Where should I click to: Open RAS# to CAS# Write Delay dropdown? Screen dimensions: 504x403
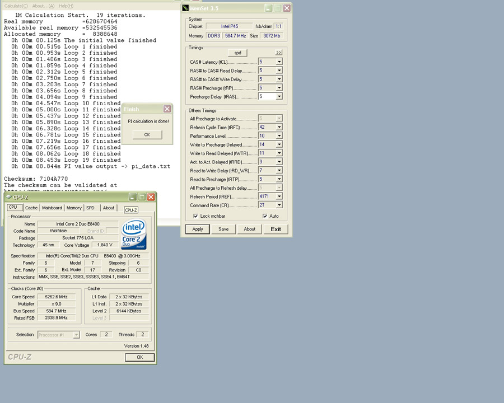click(279, 79)
